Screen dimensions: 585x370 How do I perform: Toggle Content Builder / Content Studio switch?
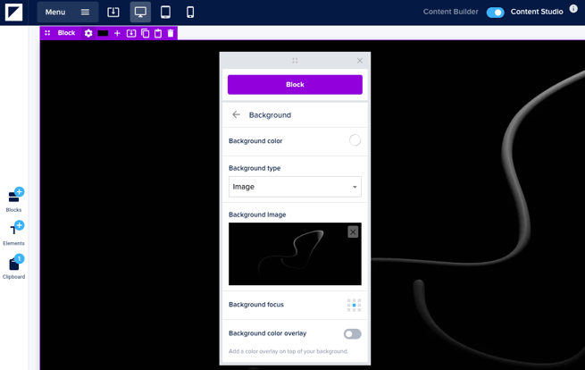495,13
